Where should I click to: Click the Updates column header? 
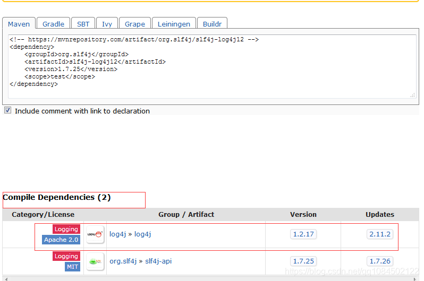coord(380,215)
